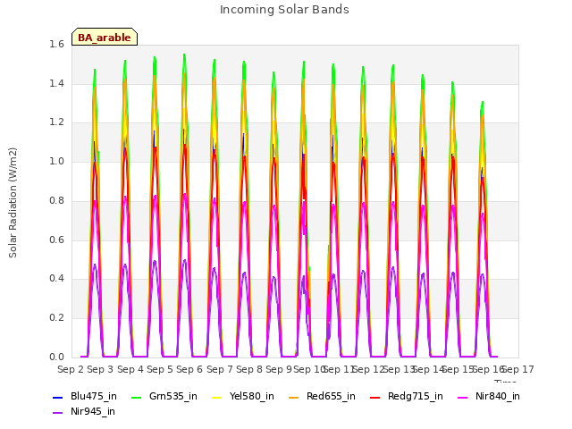
Task: Click the Nir945_in legend label
Action: coord(93,411)
